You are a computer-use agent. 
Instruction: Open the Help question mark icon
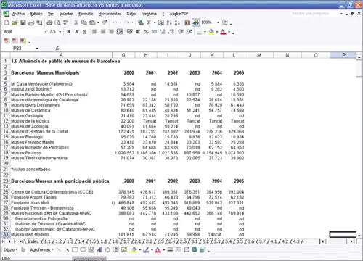pos(225,22)
